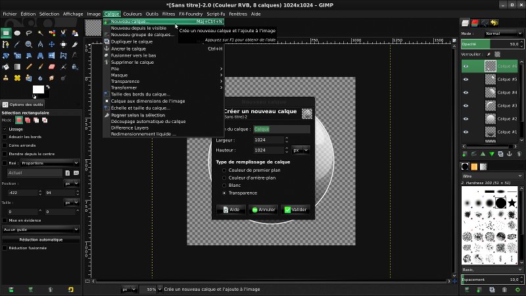
Task: Adjust the Opacité slider in Layers panel
Action: click(x=492, y=44)
